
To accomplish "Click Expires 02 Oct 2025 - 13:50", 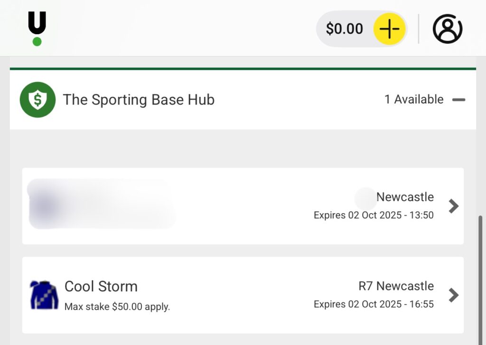I will (374, 215).
